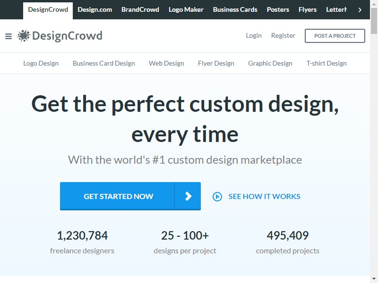This screenshot has width=378, height=283.
Task: Click the Register link
Action: pyautogui.click(x=283, y=36)
